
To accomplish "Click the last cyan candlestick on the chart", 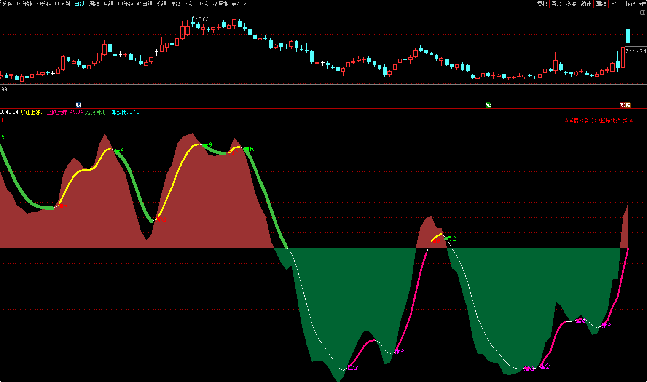I will 628,36.
